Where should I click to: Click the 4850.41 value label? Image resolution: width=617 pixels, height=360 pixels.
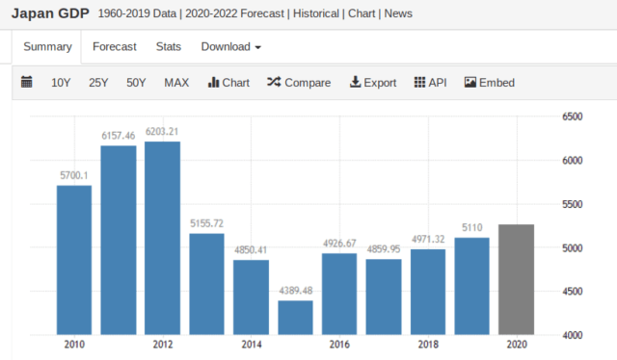pyautogui.click(x=251, y=250)
